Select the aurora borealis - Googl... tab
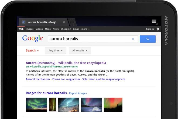178x119 pixels. [x=43, y=22]
